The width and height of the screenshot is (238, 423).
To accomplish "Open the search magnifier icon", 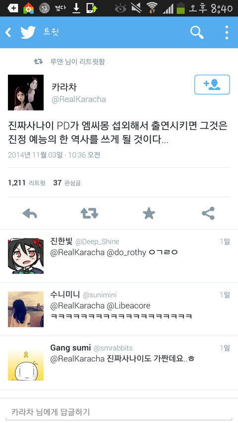I will 197,32.
